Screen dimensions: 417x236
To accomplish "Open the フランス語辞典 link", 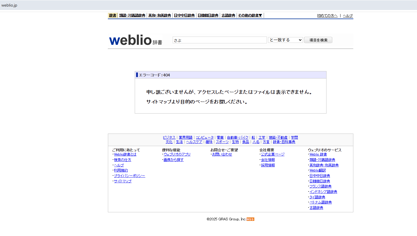I will click(x=321, y=186).
